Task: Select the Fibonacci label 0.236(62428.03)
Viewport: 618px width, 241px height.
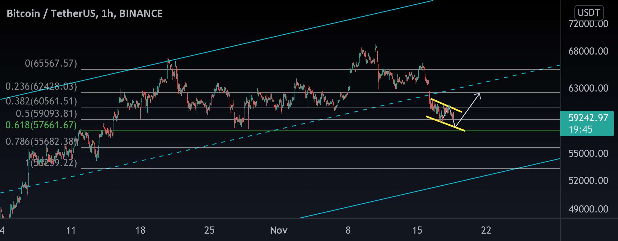Action: (41, 87)
